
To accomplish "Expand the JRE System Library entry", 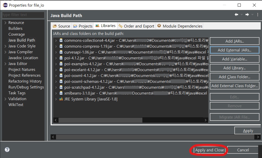I will 56,99.
